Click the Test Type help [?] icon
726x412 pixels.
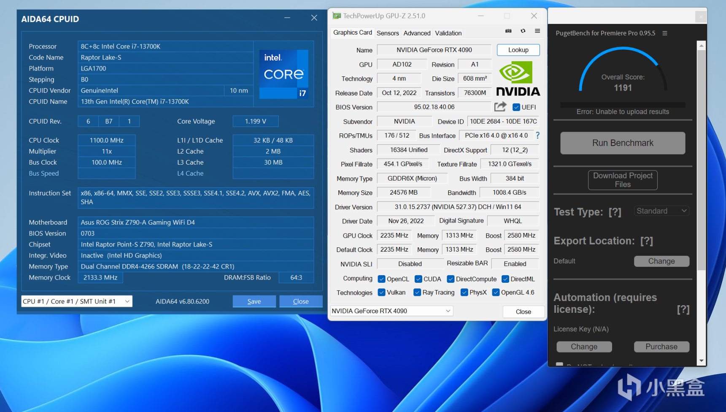pos(615,212)
